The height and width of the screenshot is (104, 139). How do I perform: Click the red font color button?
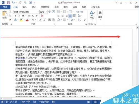pyautogui.click(x=27, y=20)
